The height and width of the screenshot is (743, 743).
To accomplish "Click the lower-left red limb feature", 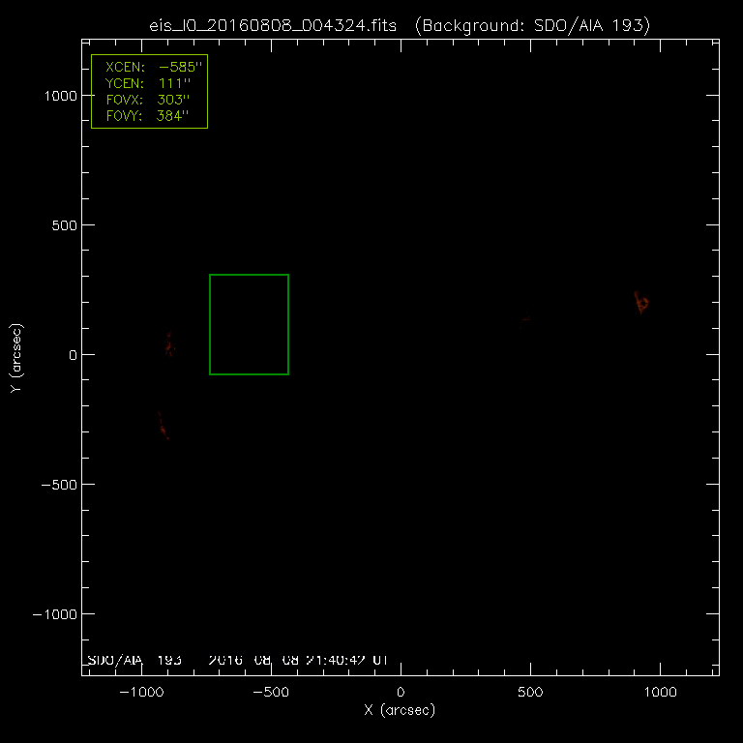I will (x=163, y=426).
